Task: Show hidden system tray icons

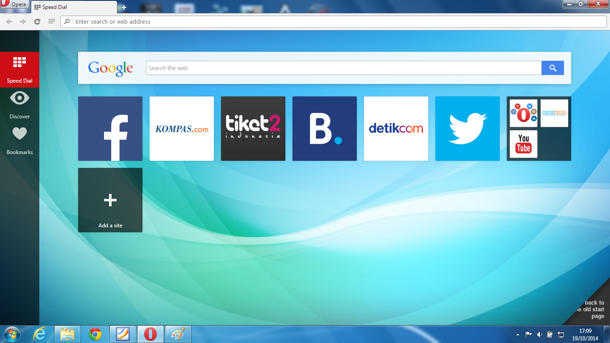Action: click(518, 335)
